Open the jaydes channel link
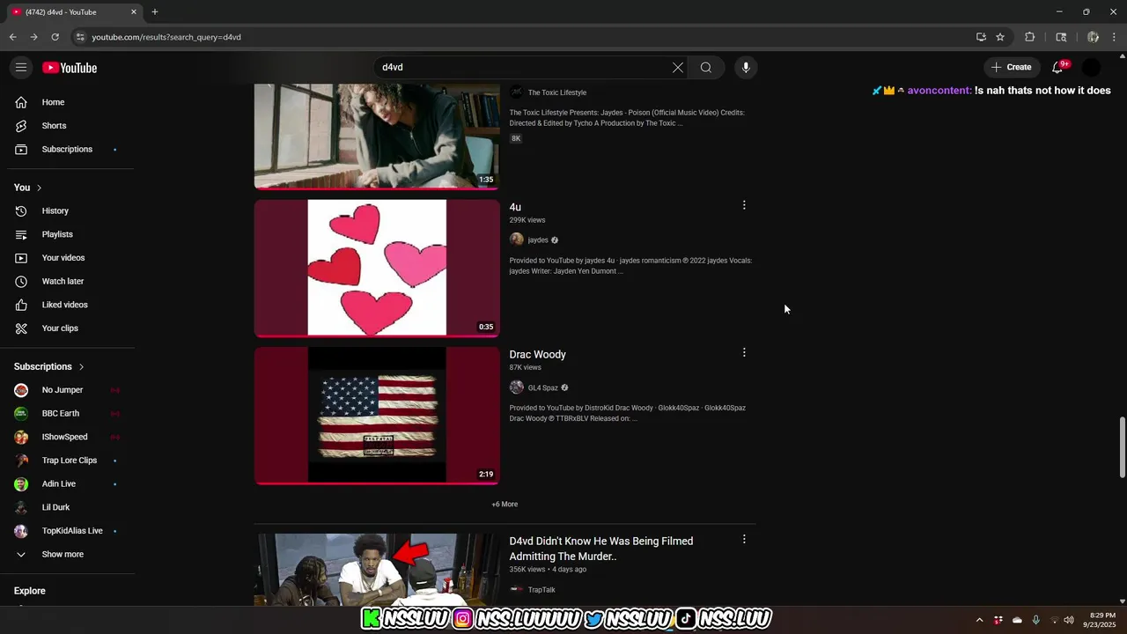Viewport: 1127px width, 634px height. [x=538, y=240]
